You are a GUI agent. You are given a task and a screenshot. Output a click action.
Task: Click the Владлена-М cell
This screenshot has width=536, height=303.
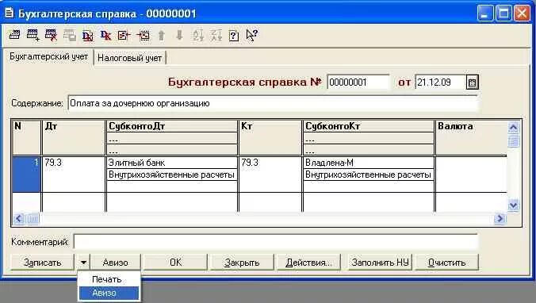(368, 163)
